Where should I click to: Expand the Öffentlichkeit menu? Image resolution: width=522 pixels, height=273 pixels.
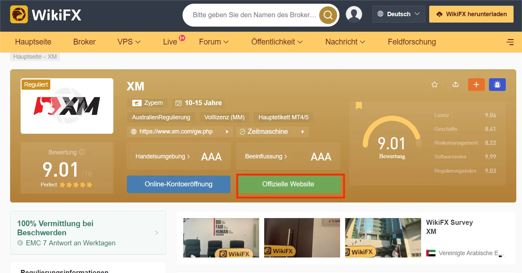[277, 42]
